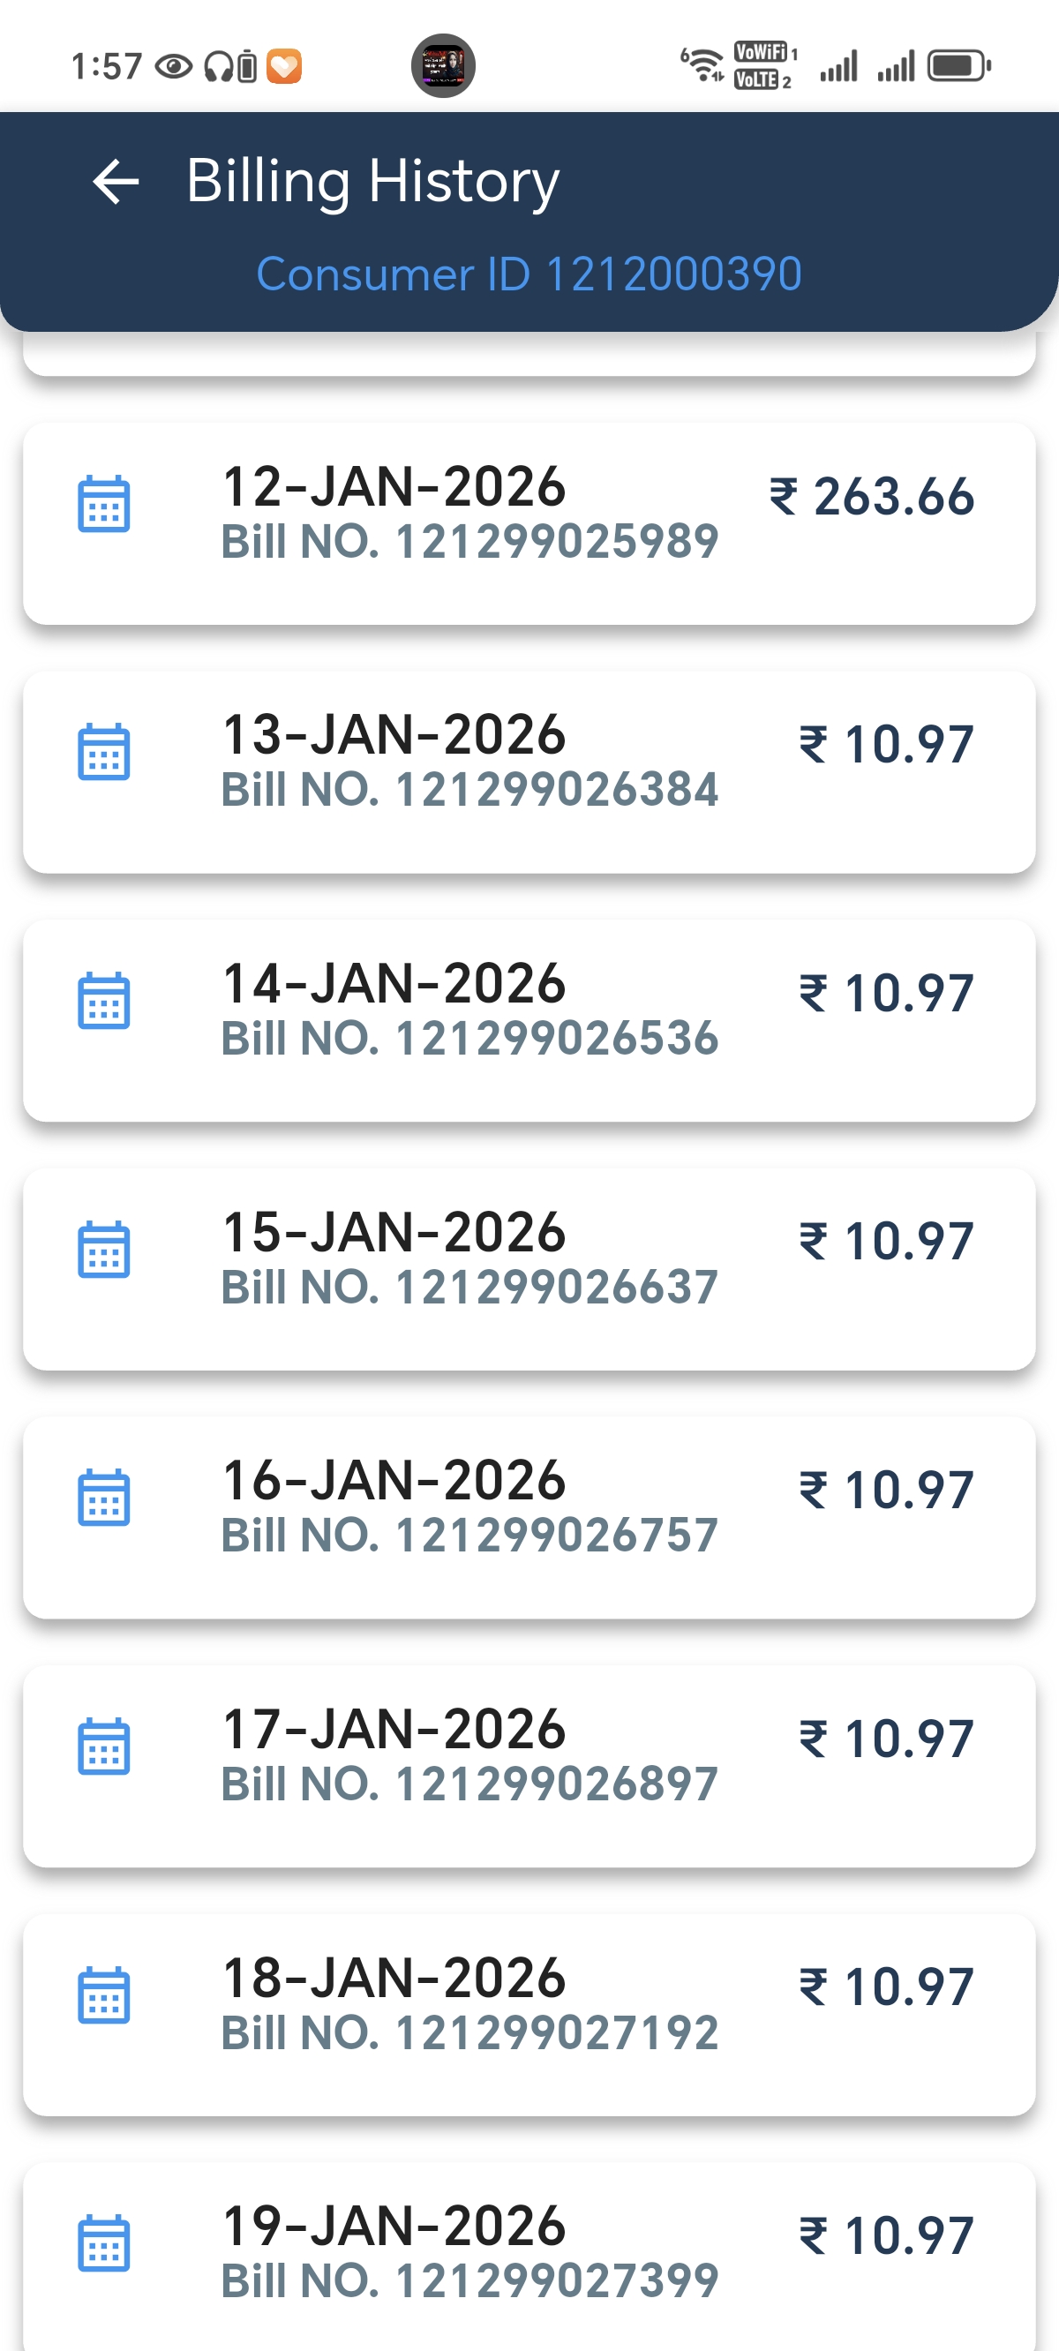The width and height of the screenshot is (1059, 2351).
Task: Tap calendar icon for 13-JAN-2026 bill
Action: (x=104, y=752)
